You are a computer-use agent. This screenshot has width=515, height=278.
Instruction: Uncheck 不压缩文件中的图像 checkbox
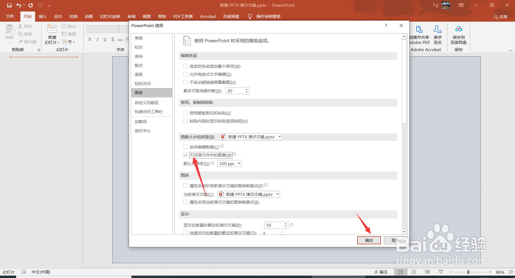click(185, 155)
